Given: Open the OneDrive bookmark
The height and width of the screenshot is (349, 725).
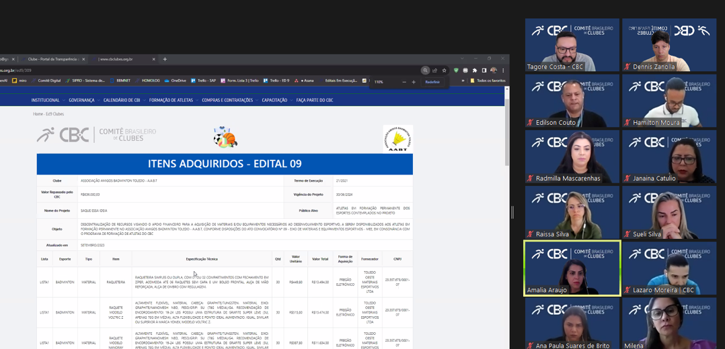Looking at the screenshot, I should pyautogui.click(x=176, y=81).
